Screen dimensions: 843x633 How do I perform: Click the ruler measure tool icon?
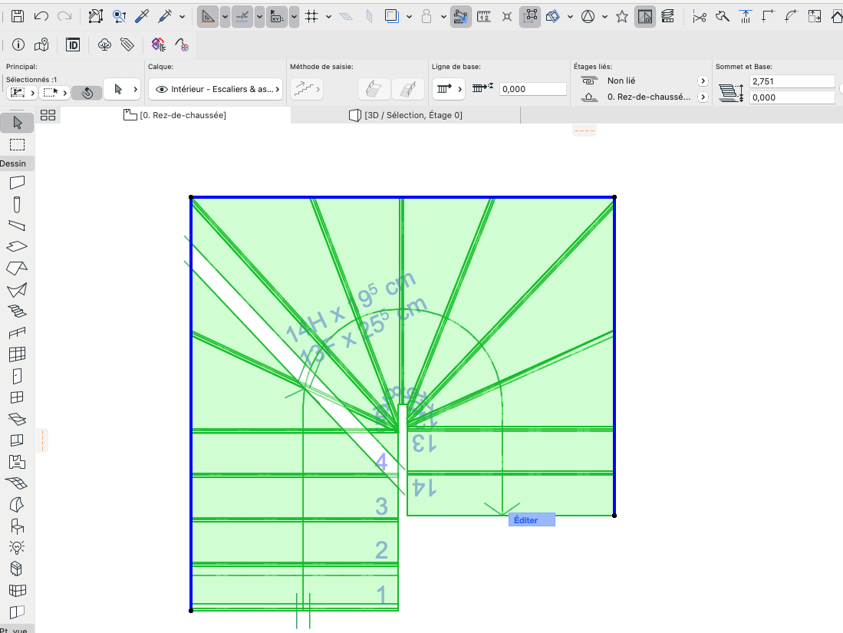point(484,17)
